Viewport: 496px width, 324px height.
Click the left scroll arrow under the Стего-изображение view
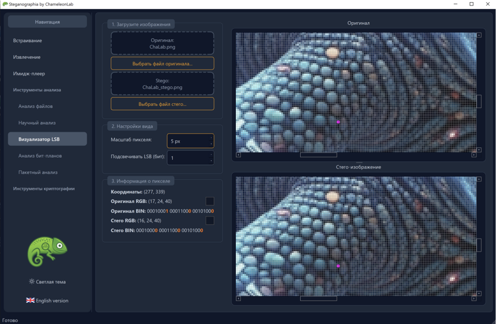coord(238,299)
